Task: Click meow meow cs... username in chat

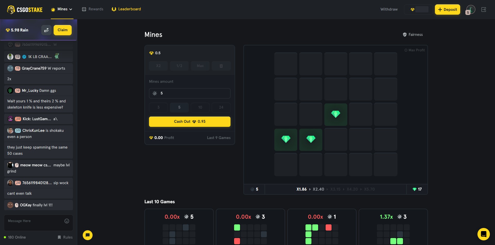Action: point(36,165)
